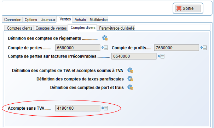Click Acompte sans TVA field 4190100
Image resolution: width=214 pixels, height=128 pixels.
pos(77,108)
